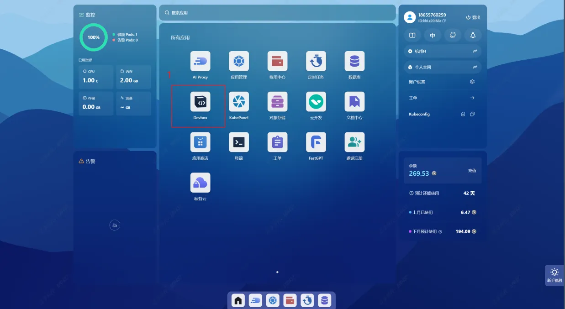Copy the user ID with the copy icon

[x=444, y=21]
